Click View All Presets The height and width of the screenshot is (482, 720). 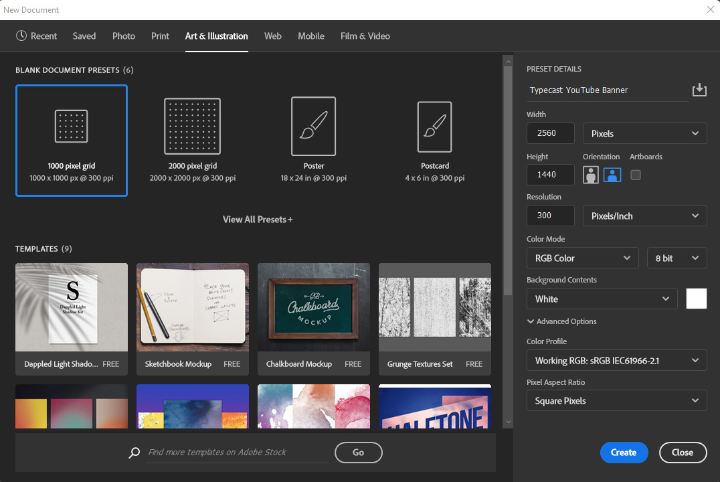click(x=257, y=219)
